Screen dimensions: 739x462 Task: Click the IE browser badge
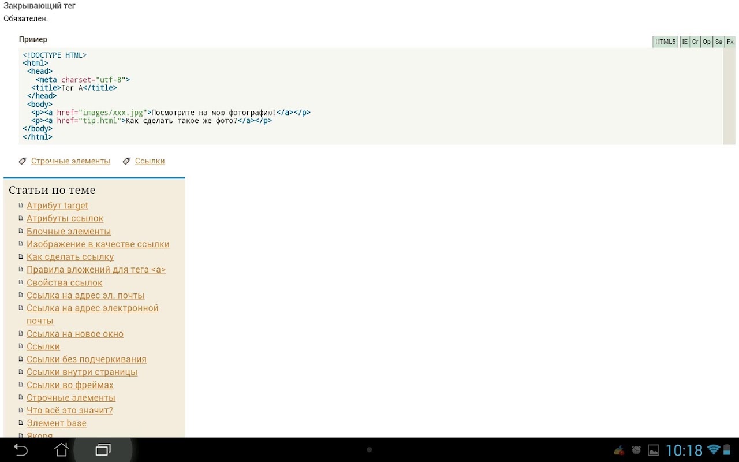click(685, 42)
